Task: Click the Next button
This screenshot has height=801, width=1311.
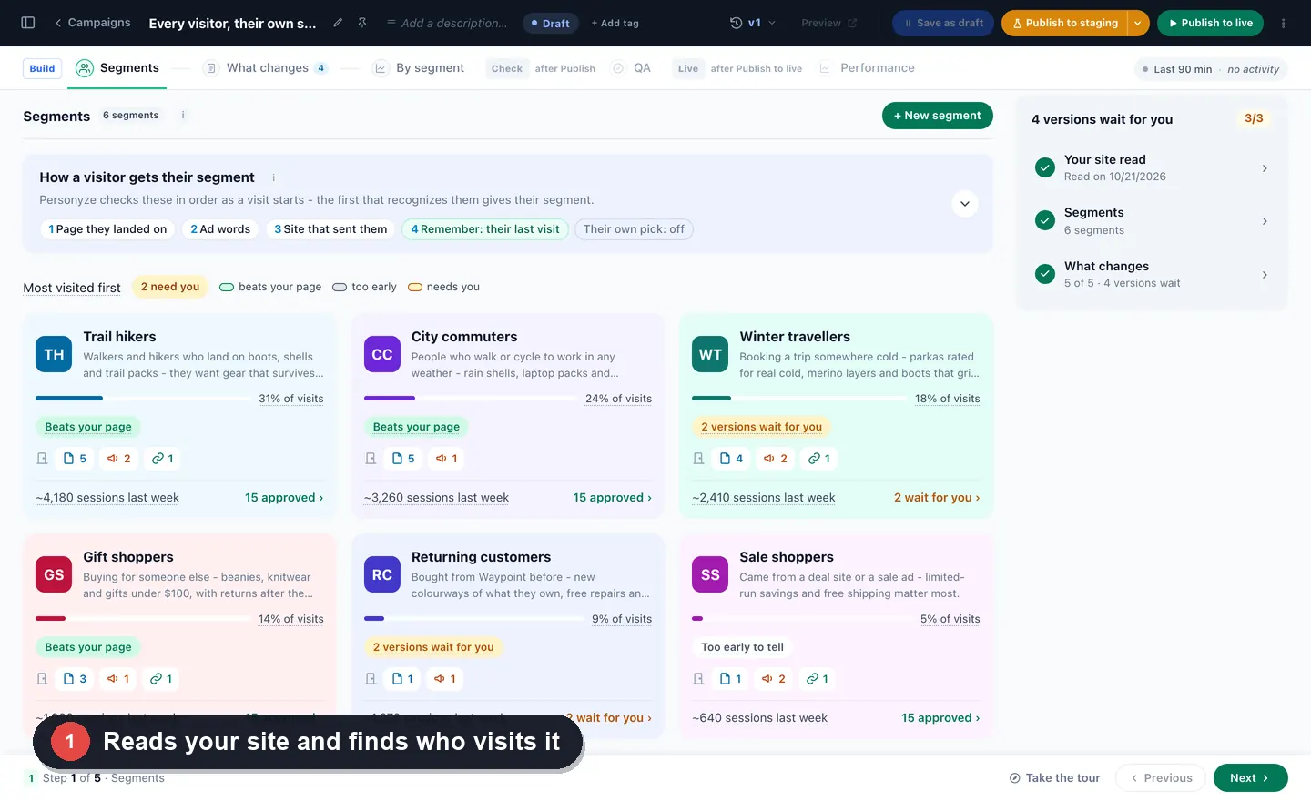Action: (x=1250, y=778)
